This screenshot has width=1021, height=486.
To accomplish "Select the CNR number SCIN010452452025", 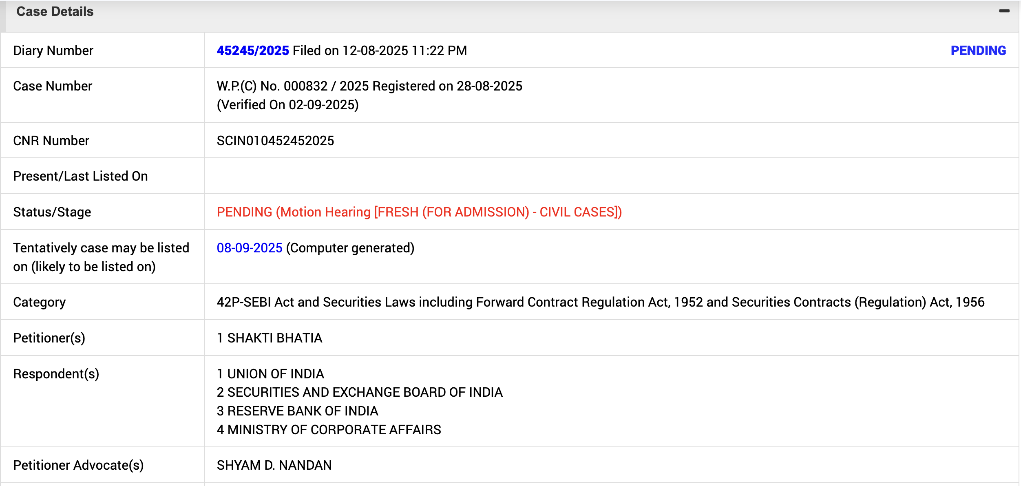I will [x=275, y=141].
